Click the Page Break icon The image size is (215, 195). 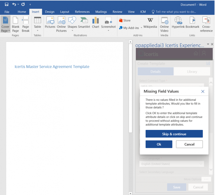(26, 24)
